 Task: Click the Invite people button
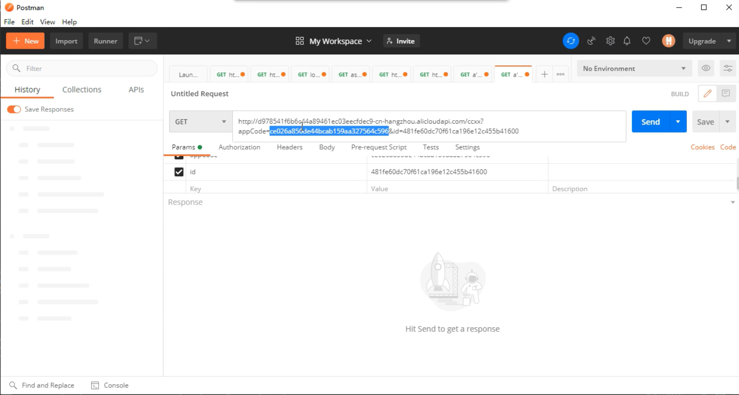click(x=401, y=41)
